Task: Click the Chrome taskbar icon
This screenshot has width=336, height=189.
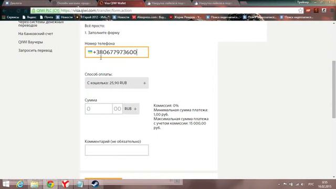Action: point(50,184)
